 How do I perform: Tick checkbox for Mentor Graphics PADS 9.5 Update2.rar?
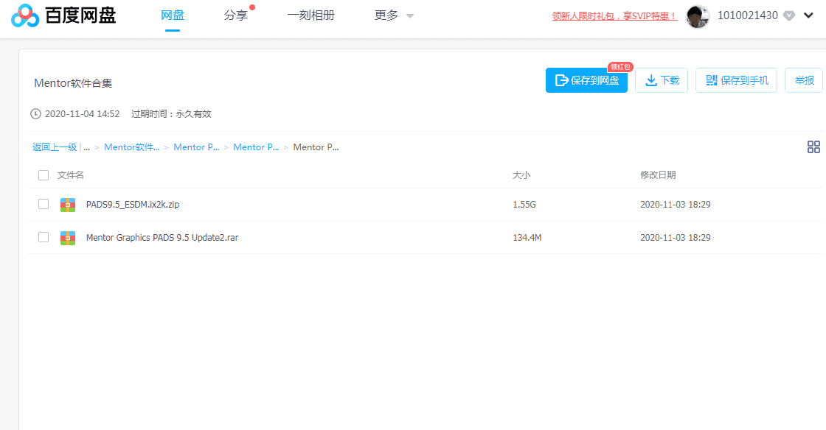(x=44, y=237)
